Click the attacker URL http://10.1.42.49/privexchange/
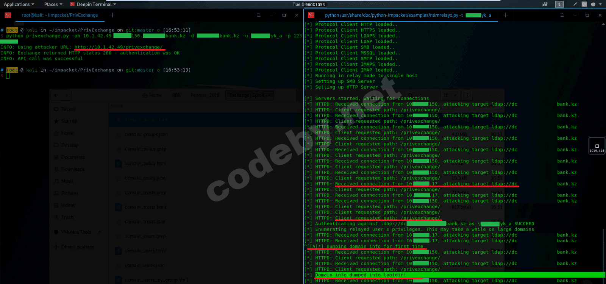Viewport: 606px width, 284px height. (x=119, y=47)
